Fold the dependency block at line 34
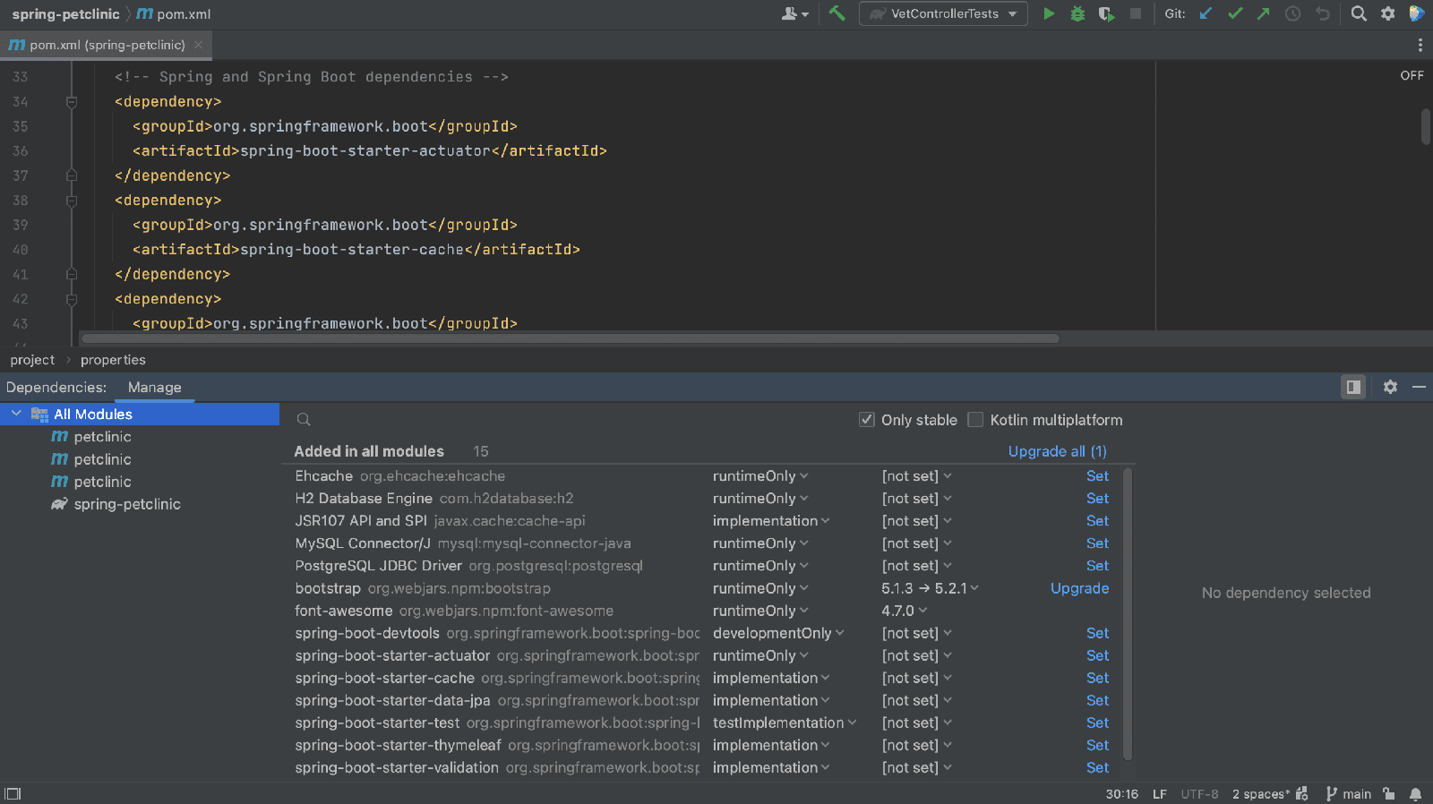This screenshot has height=804, width=1433. [x=72, y=102]
